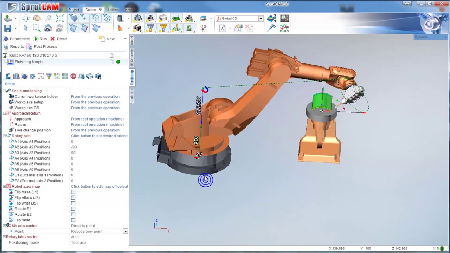Toggle machining result OK visibility icon
This screenshot has width=450, height=253.
click(189, 18)
